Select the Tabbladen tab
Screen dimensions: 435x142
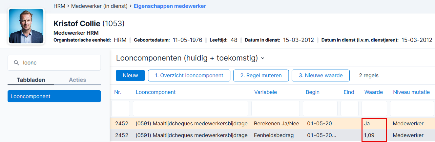click(x=31, y=80)
